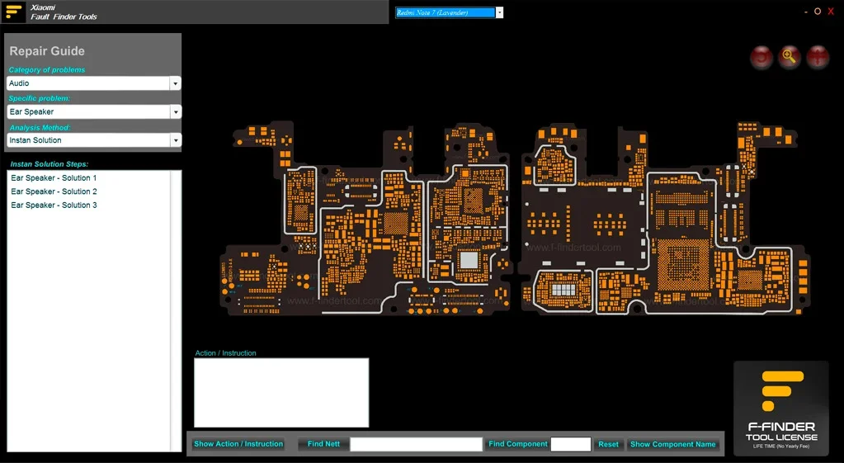Click inside the Action / Instruction text box
This screenshot has width=844, height=463.
click(x=281, y=393)
